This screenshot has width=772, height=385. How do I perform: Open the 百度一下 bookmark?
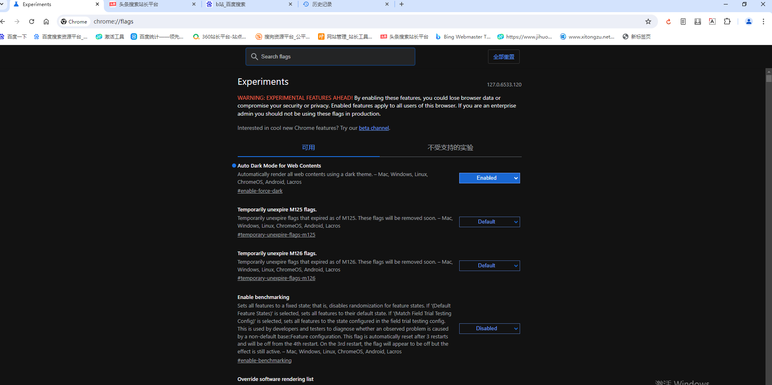point(13,37)
